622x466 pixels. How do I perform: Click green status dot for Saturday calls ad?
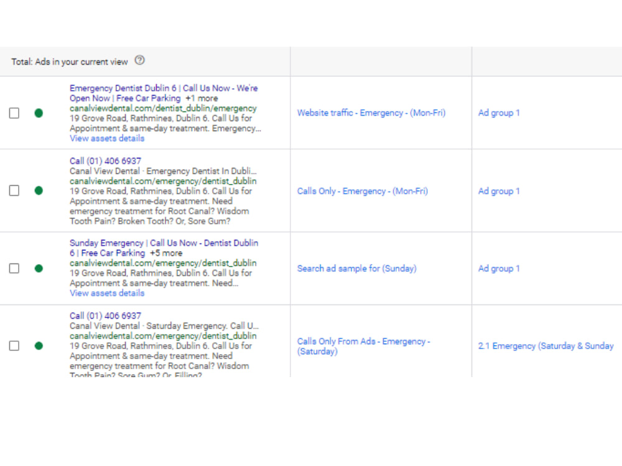click(x=39, y=346)
